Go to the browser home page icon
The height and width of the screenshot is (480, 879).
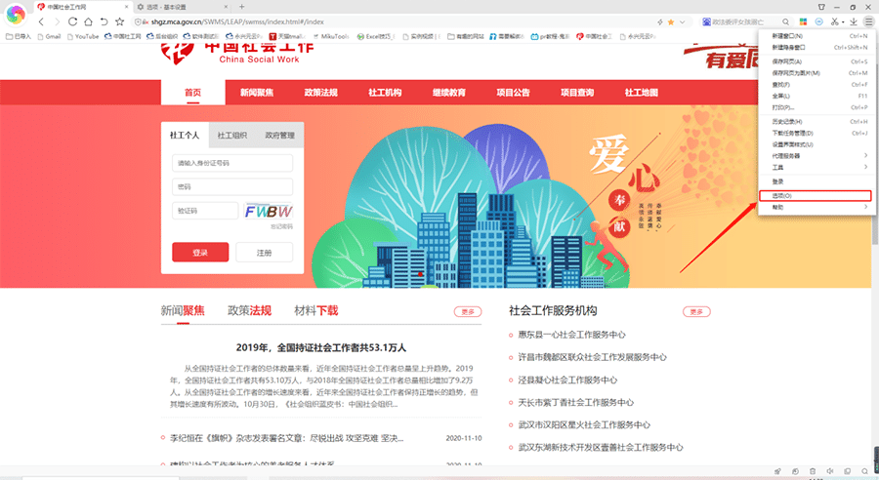(x=88, y=20)
